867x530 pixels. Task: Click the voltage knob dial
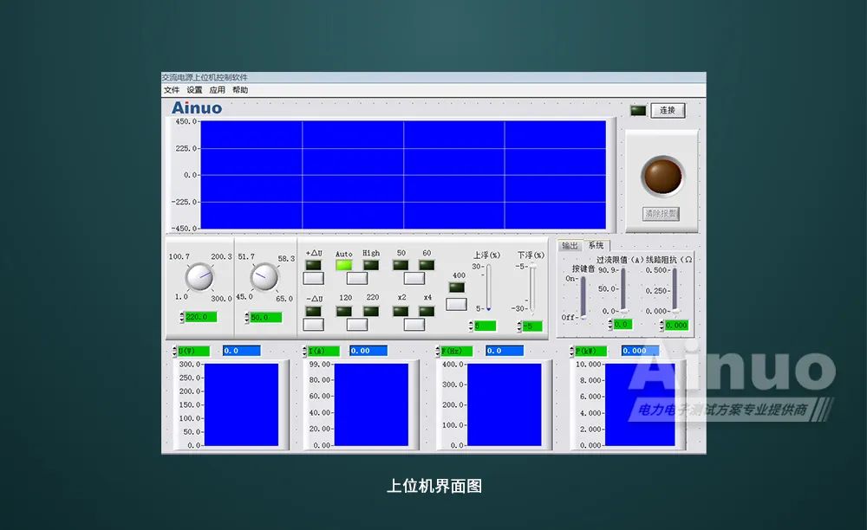(199, 276)
